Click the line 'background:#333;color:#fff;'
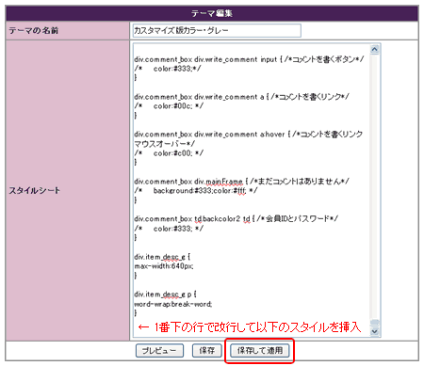424x366 pixels. (x=196, y=190)
